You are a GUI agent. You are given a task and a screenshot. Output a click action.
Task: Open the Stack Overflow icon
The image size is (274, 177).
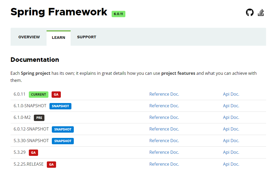click(x=261, y=12)
